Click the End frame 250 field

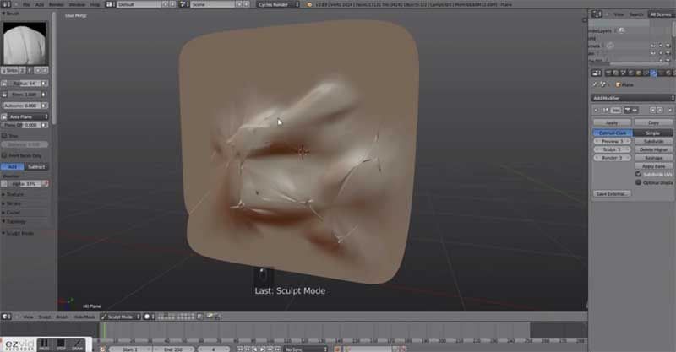point(173,349)
